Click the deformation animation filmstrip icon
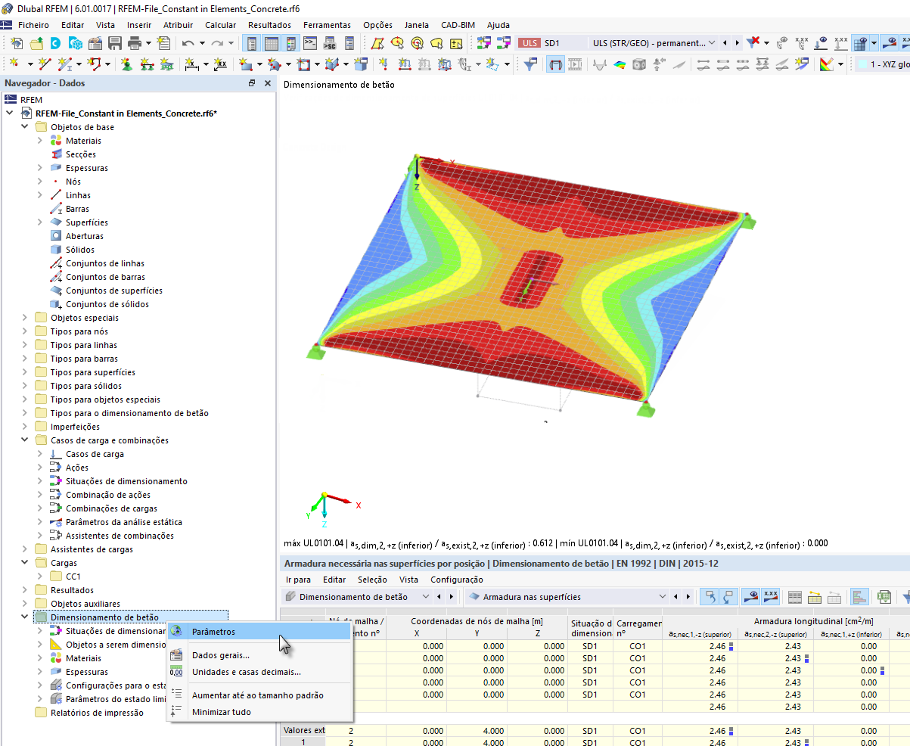 tap(575, 64)
